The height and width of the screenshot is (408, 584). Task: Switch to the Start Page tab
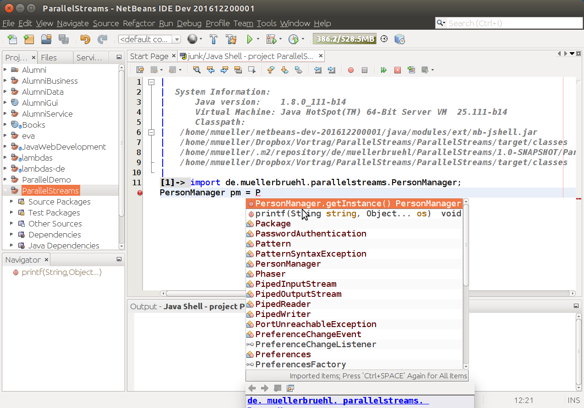pos(149,56)
